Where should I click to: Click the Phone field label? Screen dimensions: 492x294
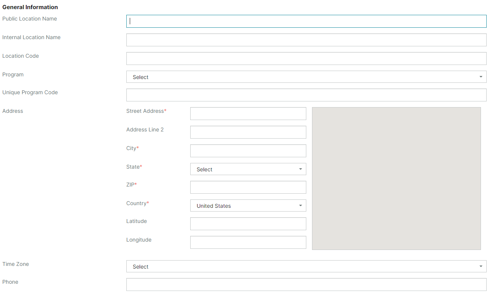pyautogui.click(x=10, y=282)
